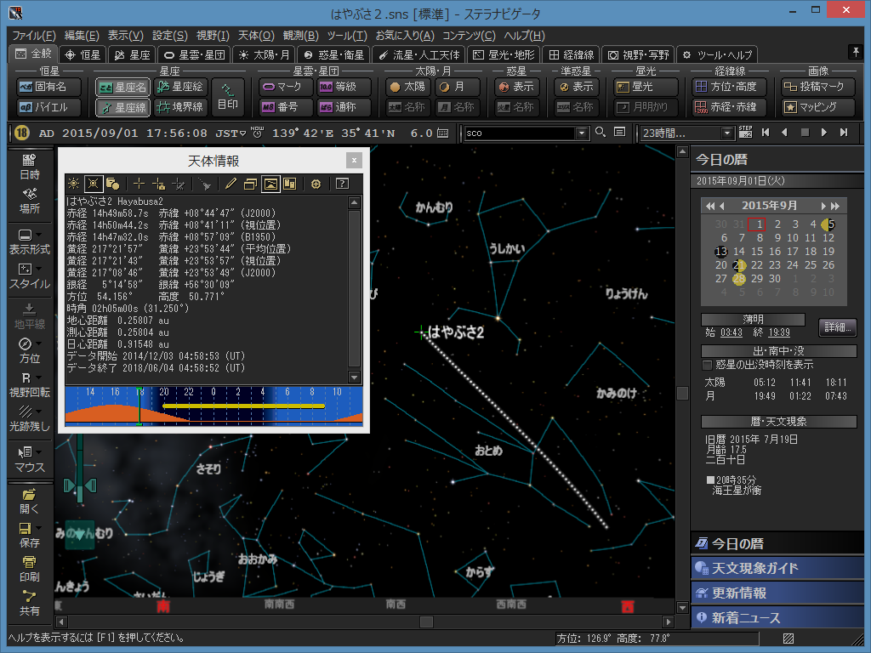The width and height of the screenshot is (871, 653).
Task: Stop the time animation
Action: click(x=805, y=132)
